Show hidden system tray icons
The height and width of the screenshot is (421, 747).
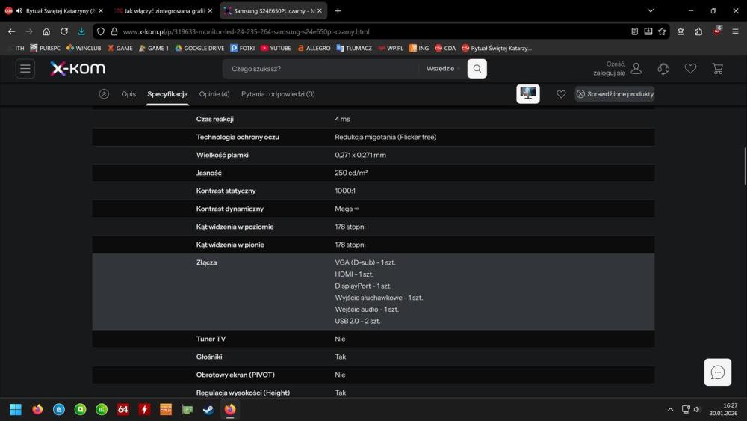coord(670,409)
